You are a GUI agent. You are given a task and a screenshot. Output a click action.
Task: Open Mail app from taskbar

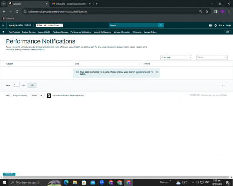(x=93, y=182)
